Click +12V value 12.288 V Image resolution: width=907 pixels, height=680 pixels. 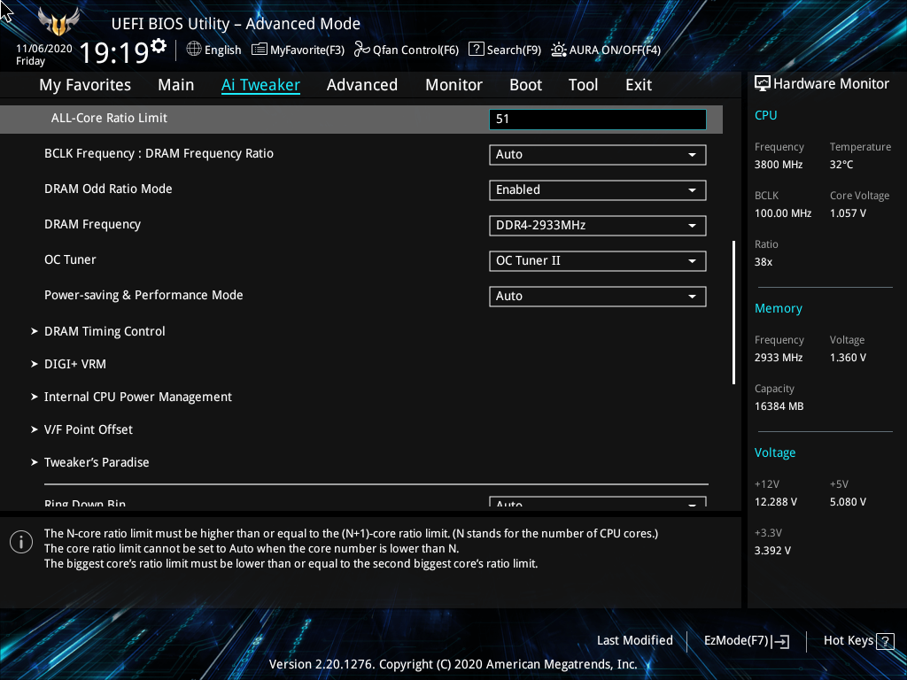pyautogui.click(x=776, y=502)
